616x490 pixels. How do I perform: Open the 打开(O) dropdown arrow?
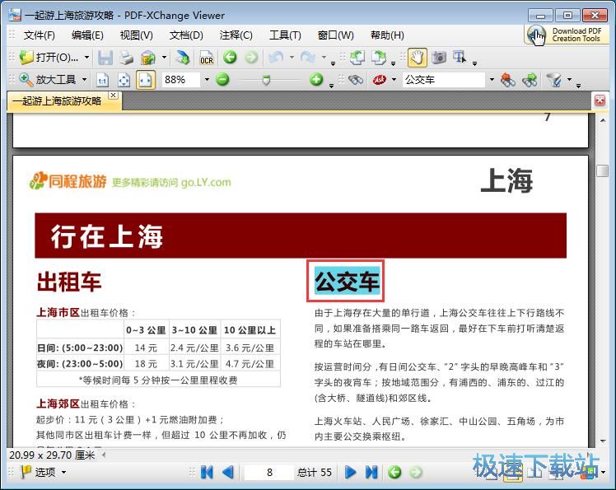[x=86, y=58]
